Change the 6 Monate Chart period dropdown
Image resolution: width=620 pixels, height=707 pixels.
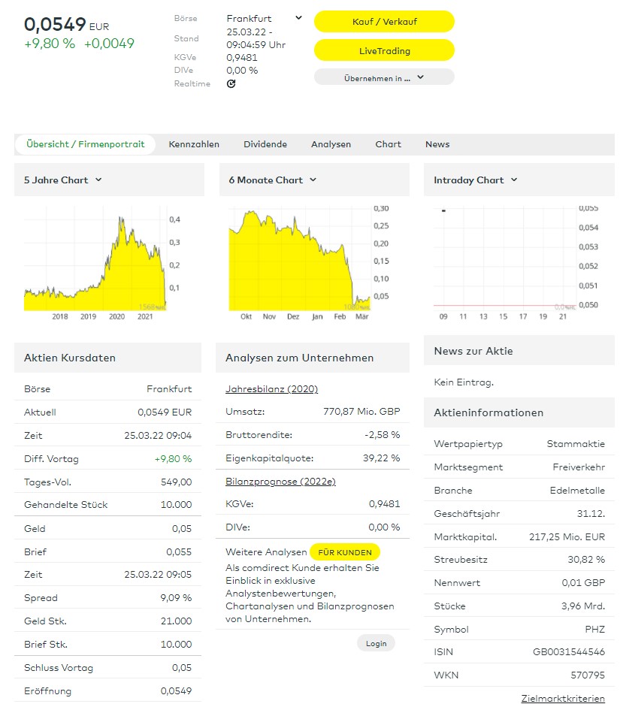click(273, 180)
